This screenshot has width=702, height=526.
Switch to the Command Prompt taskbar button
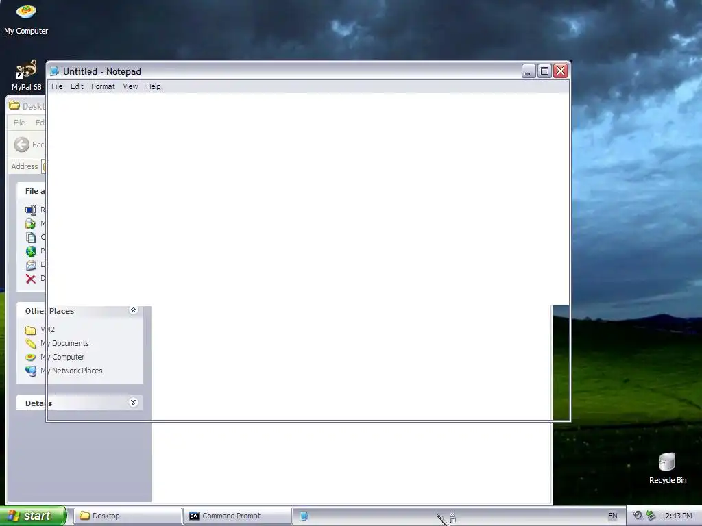(237, 516)
